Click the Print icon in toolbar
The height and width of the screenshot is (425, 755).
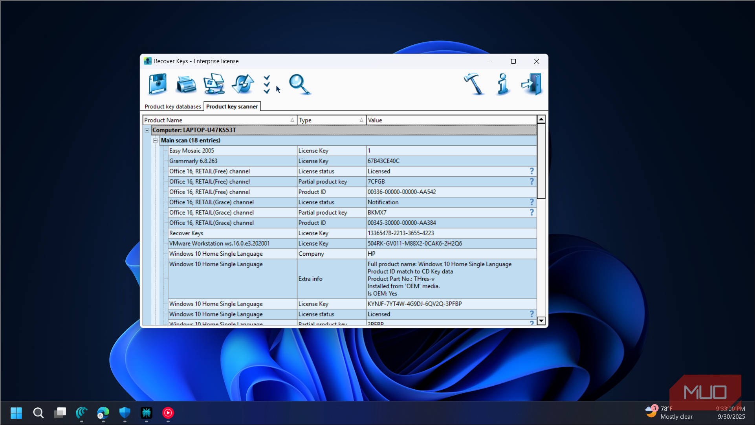[x=186, y=84]
